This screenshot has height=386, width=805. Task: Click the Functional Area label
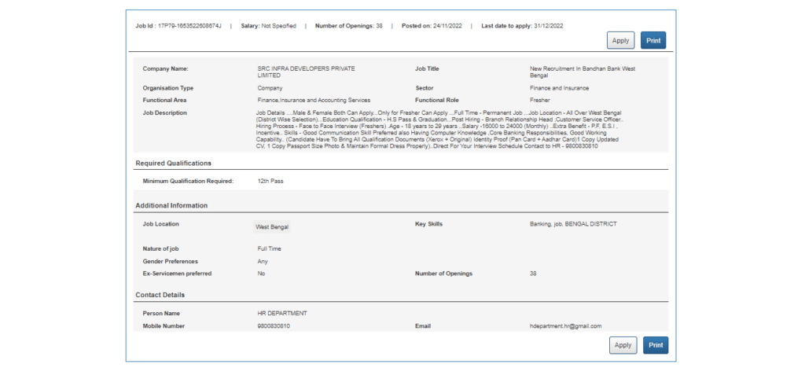point(165,100)
